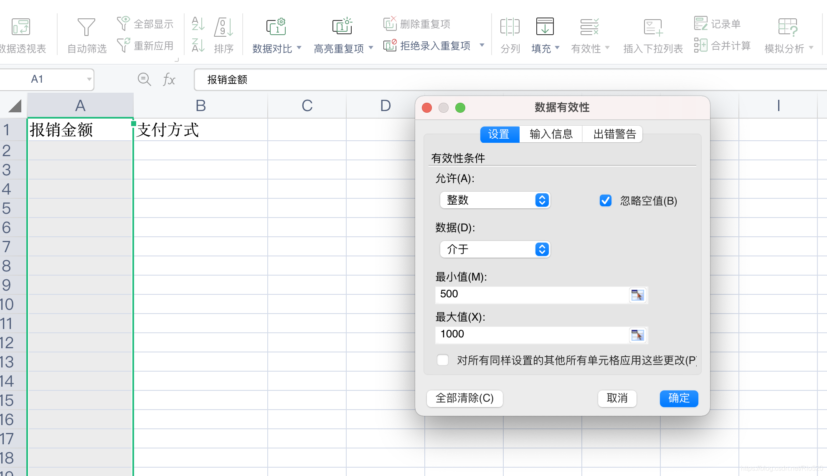Click 全部显示 show all filter icon
Viewport: 827px width, 476px height.
point(123,23)
